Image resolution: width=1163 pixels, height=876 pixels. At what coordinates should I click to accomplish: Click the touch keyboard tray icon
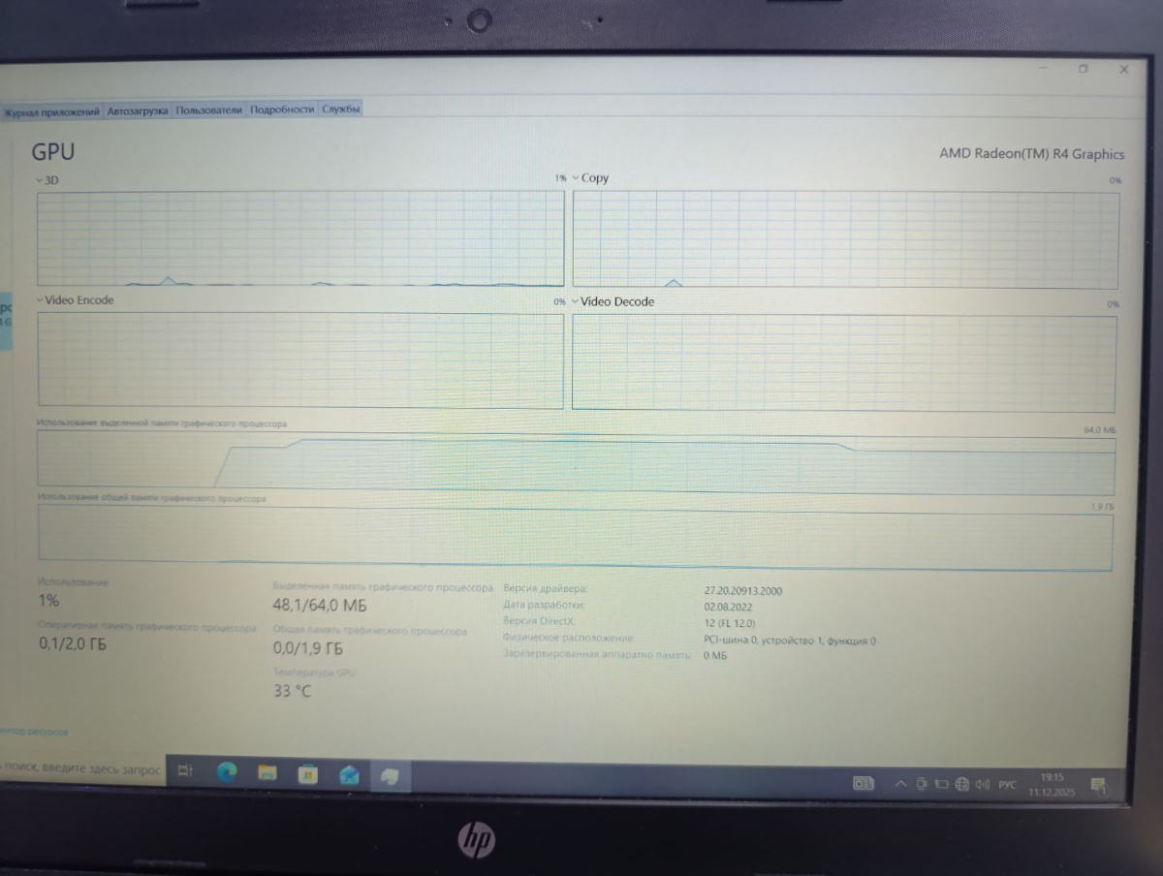tap(863, 783)
